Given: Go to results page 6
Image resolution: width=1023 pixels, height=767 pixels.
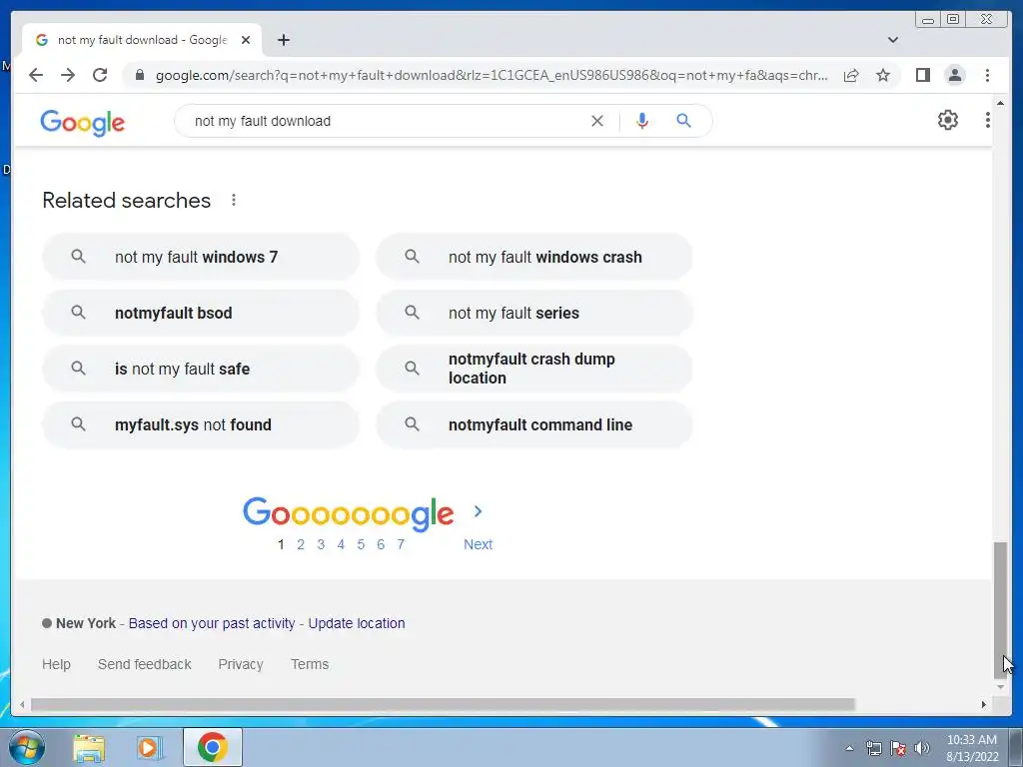Looking at the screenshot, I should (x=381, y=544).
